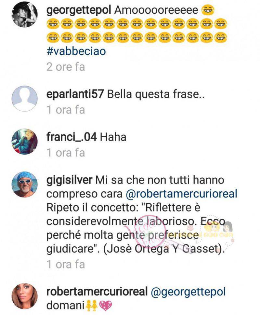Image resolution: width=260 pixels, height=315 pixels.
Task: Open georgettepol's profile picture
Action: point(25,14)
